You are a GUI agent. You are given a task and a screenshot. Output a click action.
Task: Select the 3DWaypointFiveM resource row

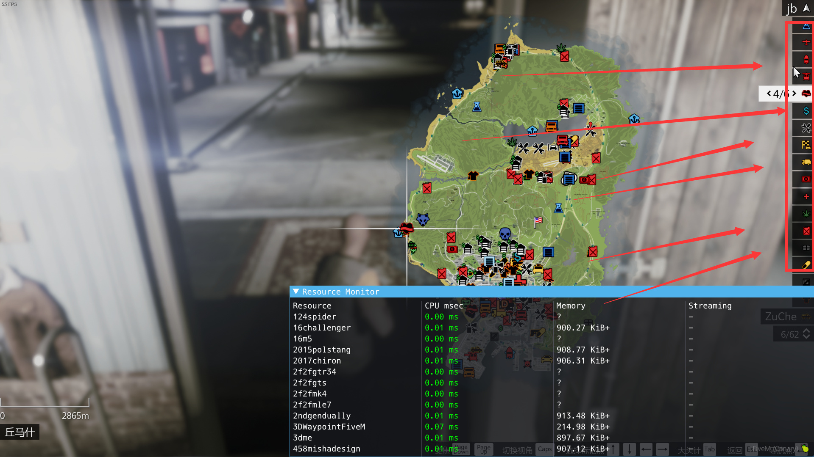552,427
